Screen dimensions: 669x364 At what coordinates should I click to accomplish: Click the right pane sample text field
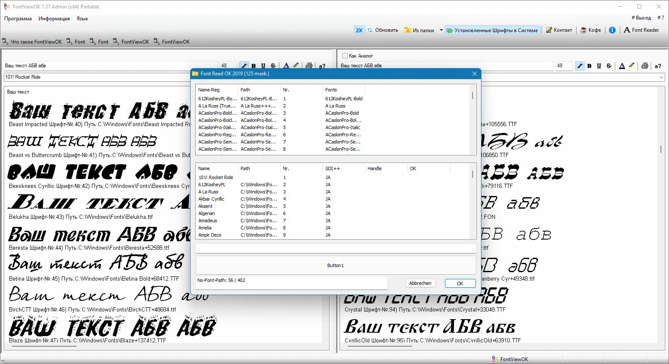click(x=446, y=66)
